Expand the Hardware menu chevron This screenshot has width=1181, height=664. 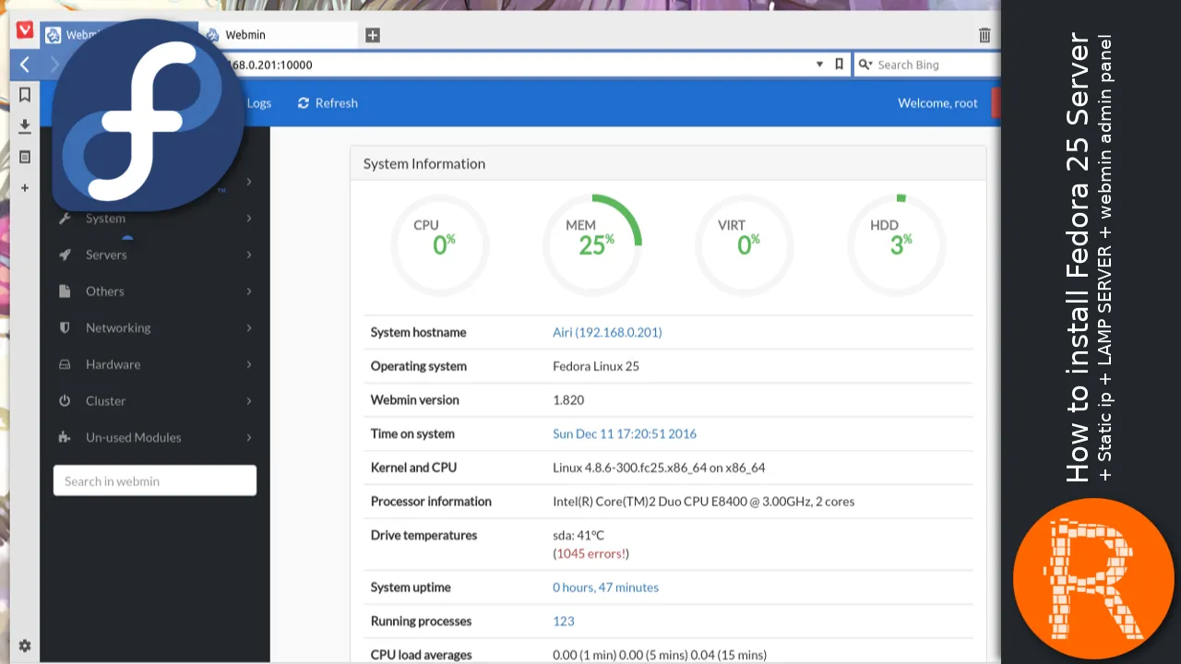(249, 364)
